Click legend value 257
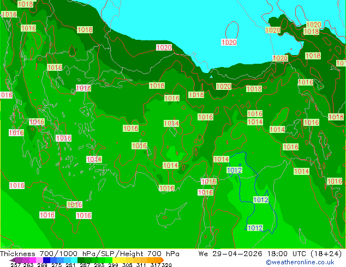The image size is (346, 267). (x=16, y=265)
